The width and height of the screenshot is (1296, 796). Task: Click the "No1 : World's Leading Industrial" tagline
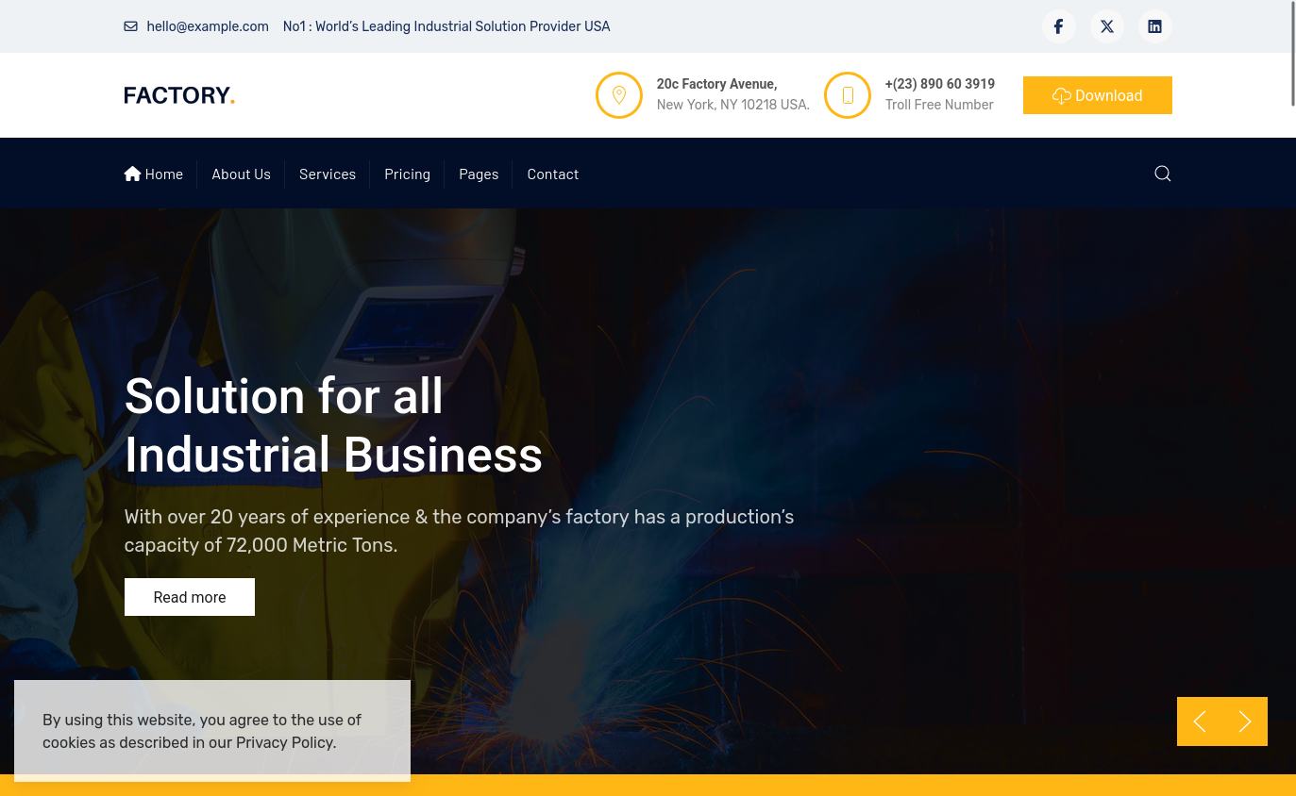click(x=446, y=26)
